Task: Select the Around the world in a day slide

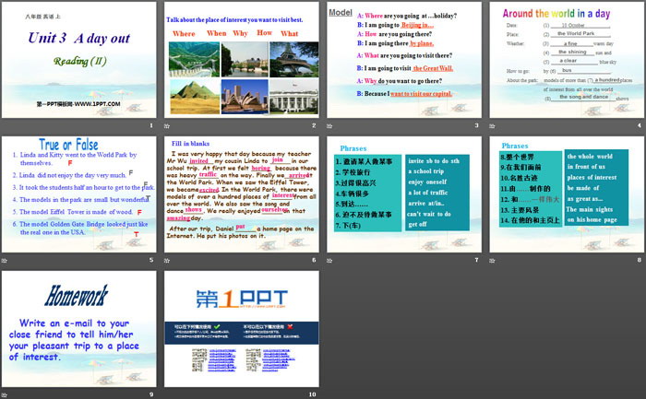Action: (563, 60)
